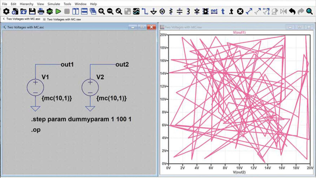
Task: Print using the printer toolbar icon
Action: (x=41, y=12)
